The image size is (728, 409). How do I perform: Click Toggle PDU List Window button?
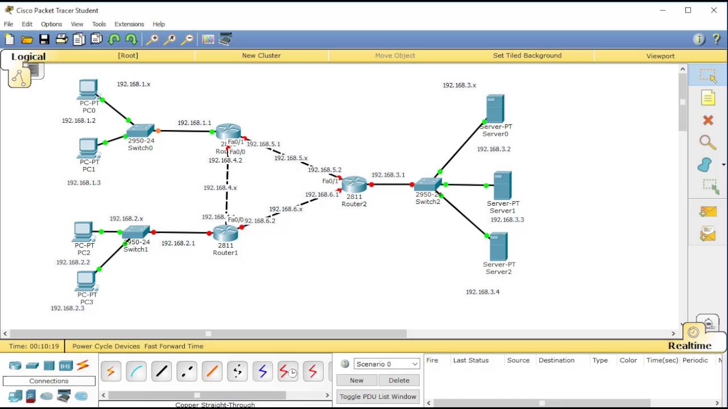[378, 397]
